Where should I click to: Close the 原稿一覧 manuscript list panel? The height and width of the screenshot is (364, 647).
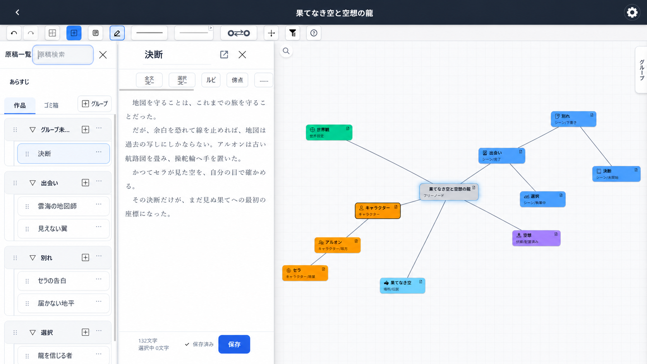103,55
